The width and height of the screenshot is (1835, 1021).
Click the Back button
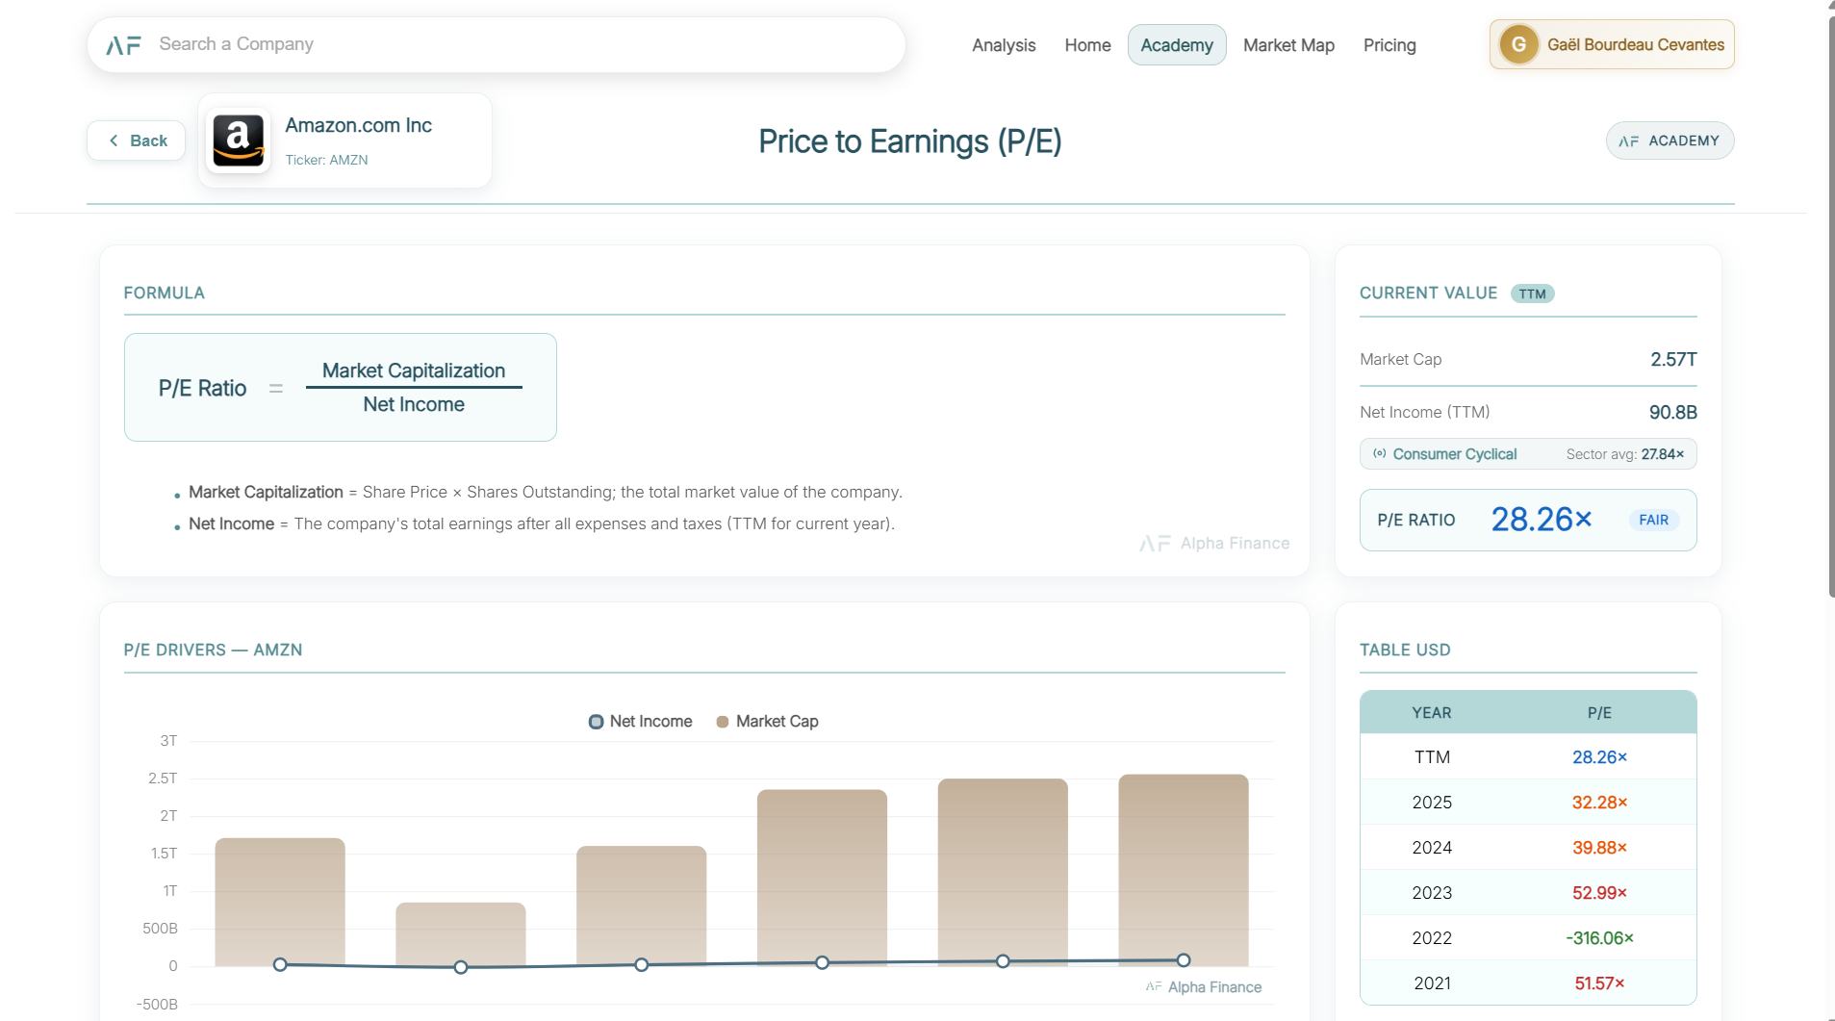point(136,140)
